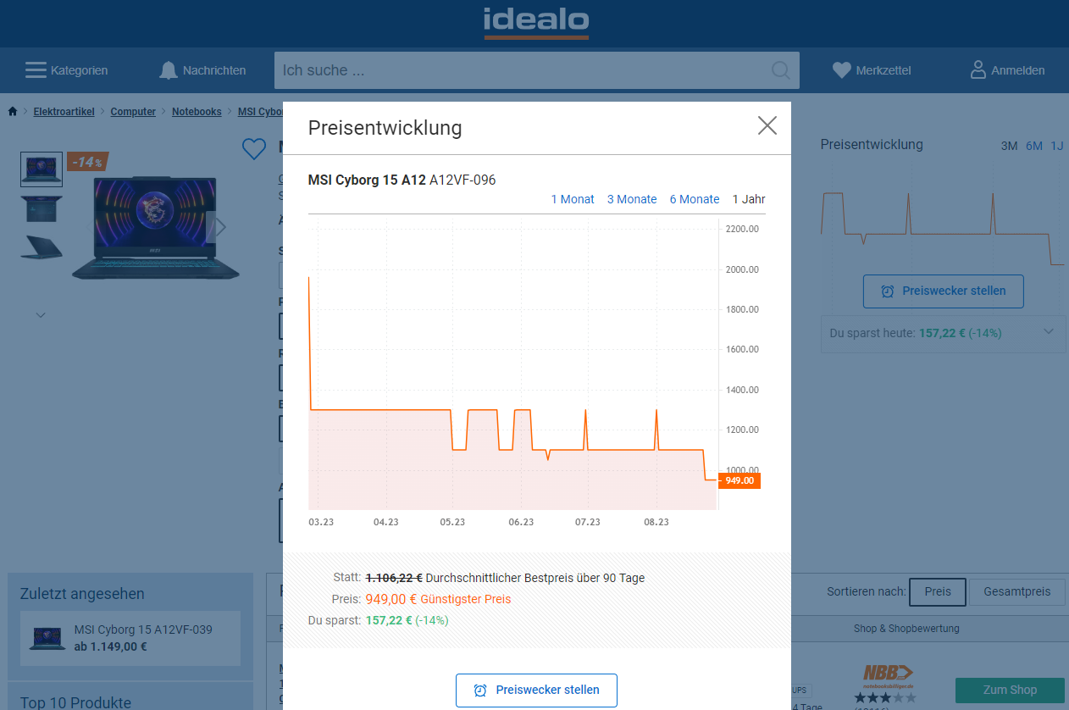Open the Notebooks breadcrumb link
The width and height of the screenshot is (1069, 710).
pyautogui.click(x=197, y=112)
